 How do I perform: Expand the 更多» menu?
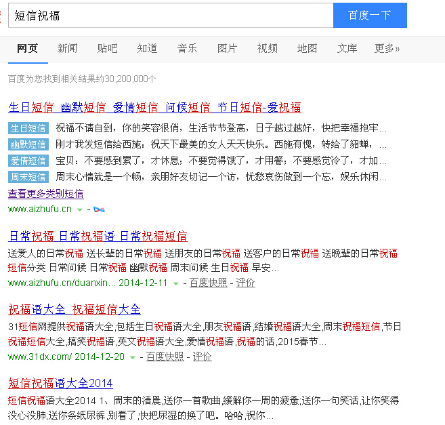pyautogui.click(x=387, y=48)
